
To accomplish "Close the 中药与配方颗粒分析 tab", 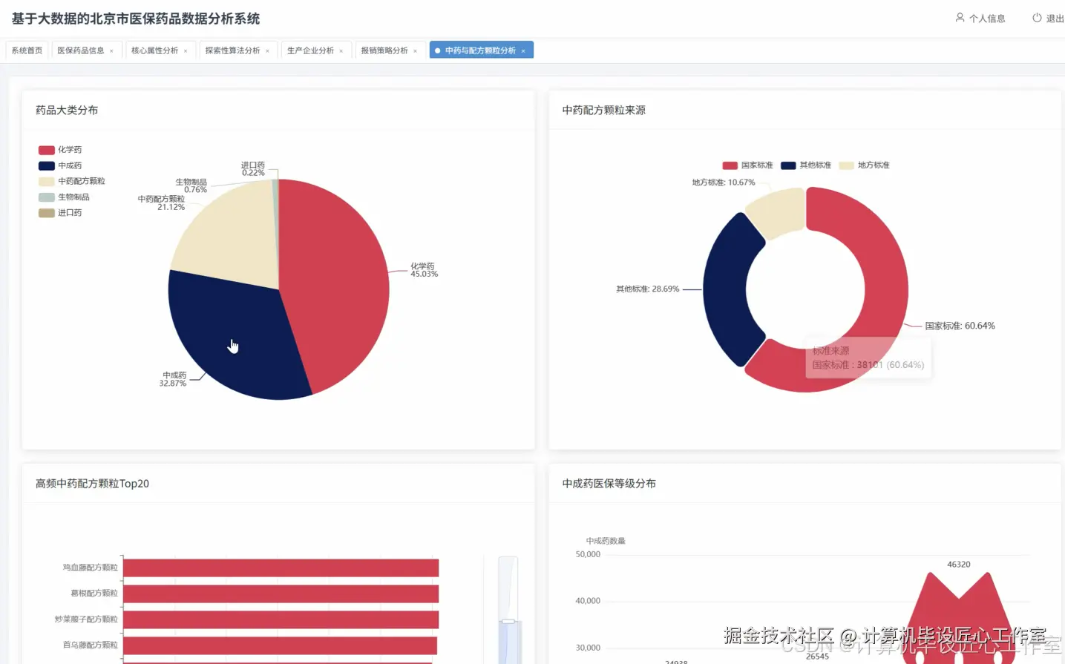I will pos(523,51).
